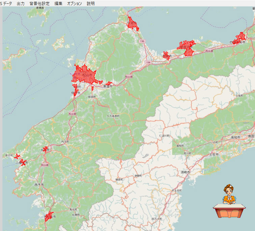The width and height of the screenshot is (255, 231).
Task: Click the red 今治市 area
Action: click(132, 24)
